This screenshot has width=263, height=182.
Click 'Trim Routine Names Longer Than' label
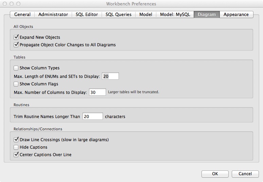[47, 117]
